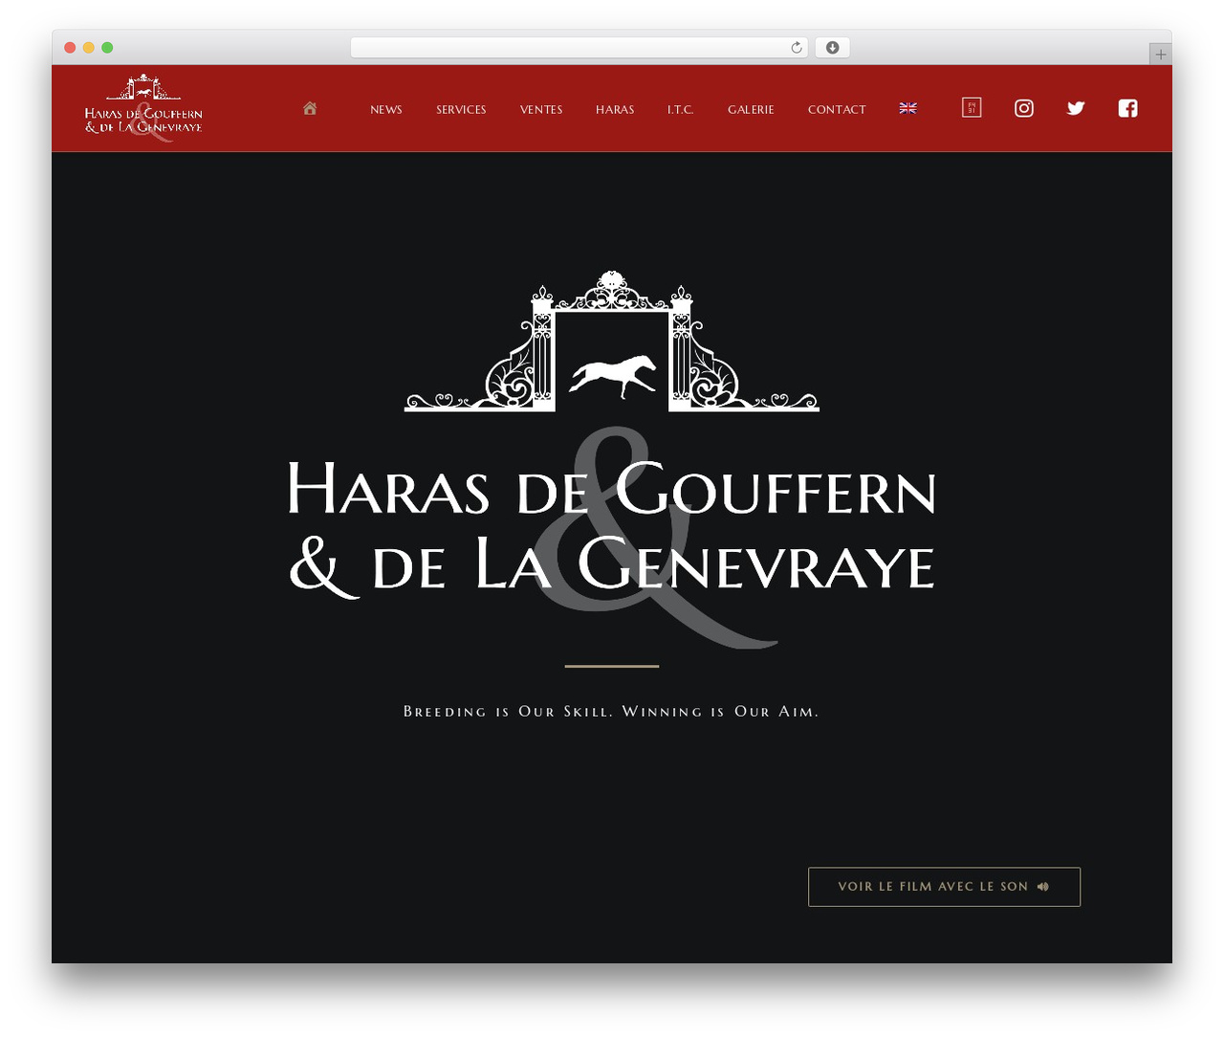Open the Instagram profile icon

[x=1024, y=108]
